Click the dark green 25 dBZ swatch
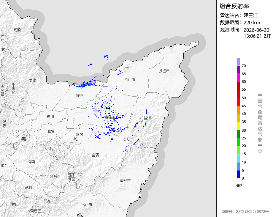The width and height of the screenshot is (273, 217). 239,134
